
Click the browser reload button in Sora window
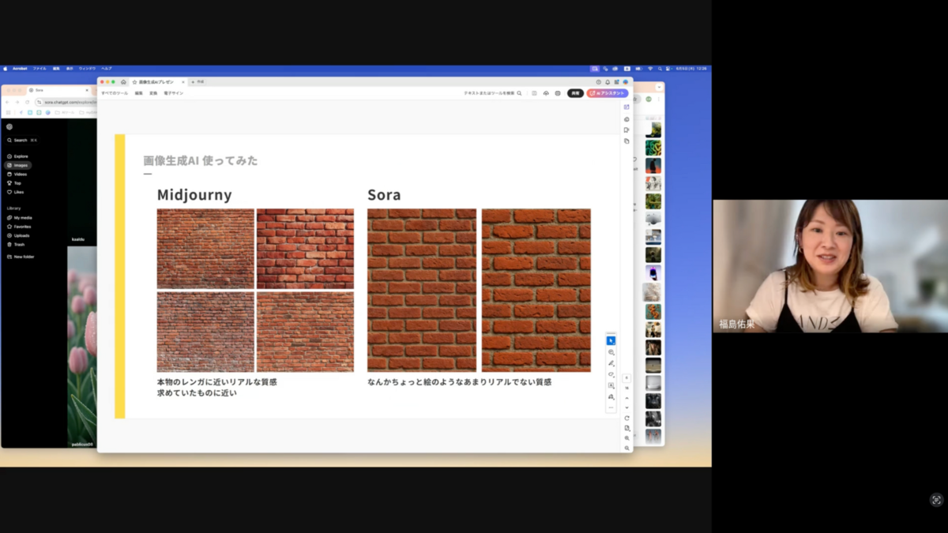(x=26, y=102)
